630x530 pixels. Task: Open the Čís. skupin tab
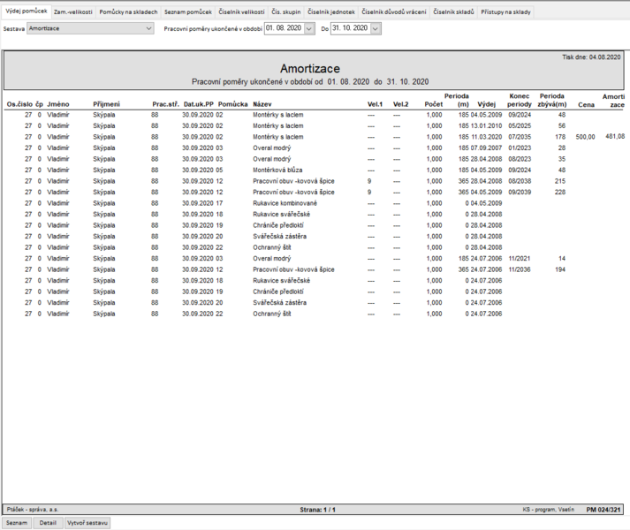pos(285,12)
